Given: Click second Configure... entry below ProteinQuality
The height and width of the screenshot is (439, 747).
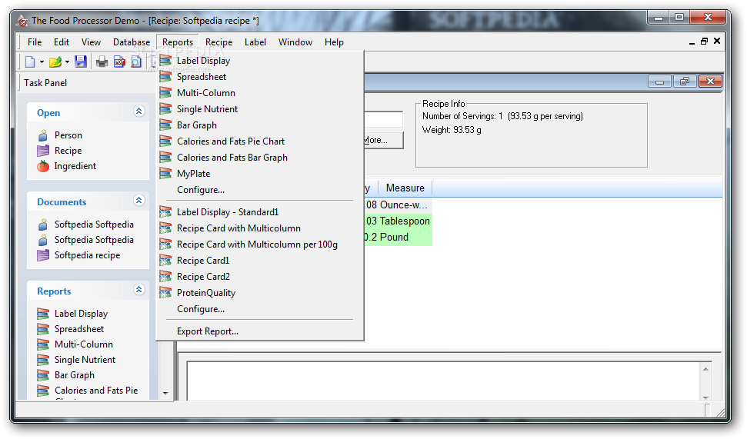Looking at the screenshot, I should tap(260, 310).
